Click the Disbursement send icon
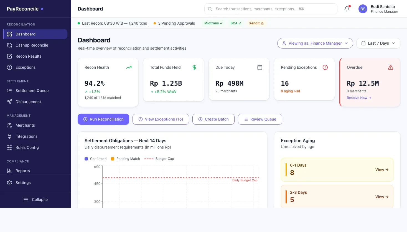 (x=9, y=102)
